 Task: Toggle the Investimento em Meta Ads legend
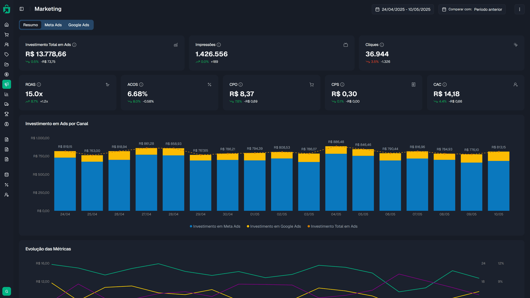(215, 226)
